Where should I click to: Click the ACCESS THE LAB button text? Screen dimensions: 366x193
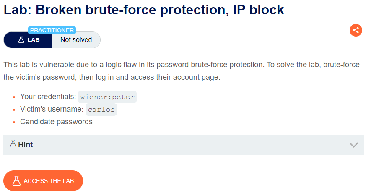[49, 181]
